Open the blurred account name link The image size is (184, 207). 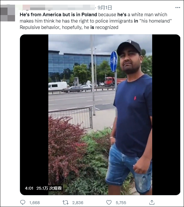(x=57, y=8)
